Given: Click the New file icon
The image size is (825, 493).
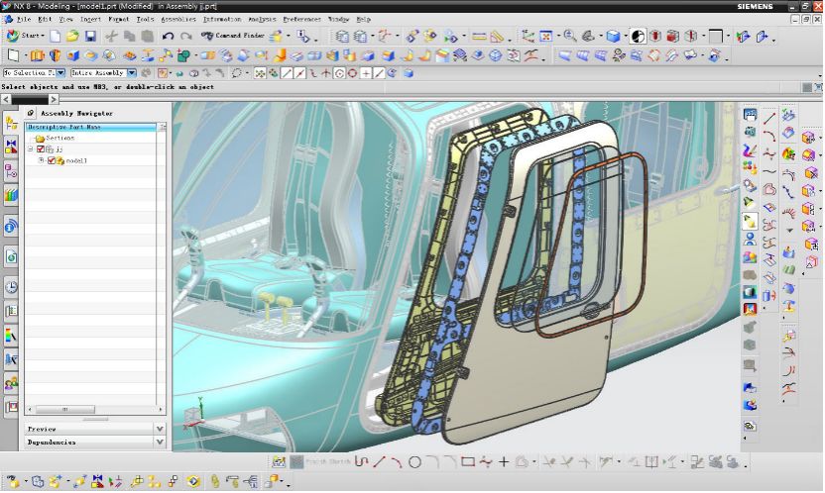Looking at the screenshot, I should (x=57, y=37).
